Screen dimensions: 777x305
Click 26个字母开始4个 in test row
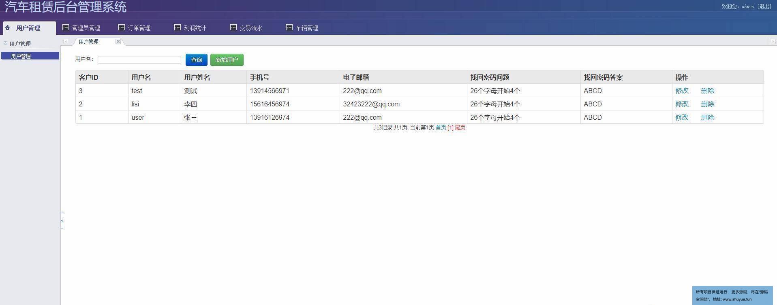(495, 91)
